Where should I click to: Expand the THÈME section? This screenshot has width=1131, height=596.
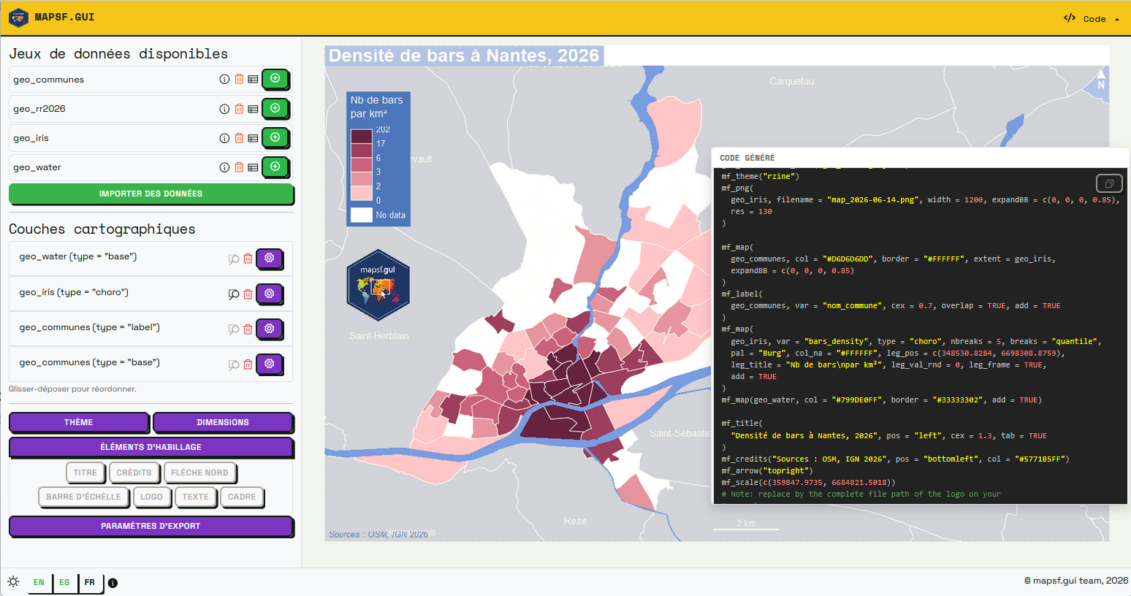[x=78, y=422]
